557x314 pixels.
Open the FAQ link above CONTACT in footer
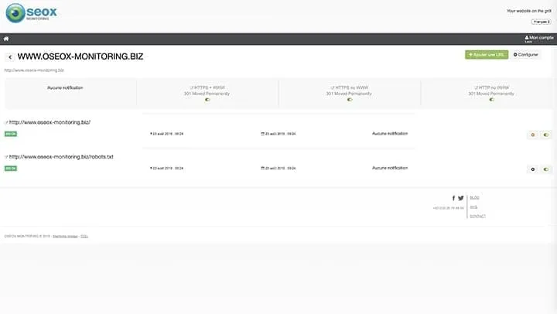(x=473, y=206)
